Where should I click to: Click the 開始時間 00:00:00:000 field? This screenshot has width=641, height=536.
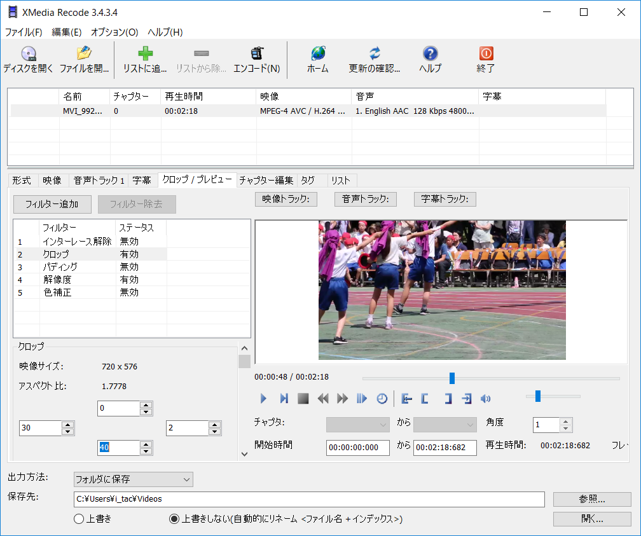tap(357, 448)
